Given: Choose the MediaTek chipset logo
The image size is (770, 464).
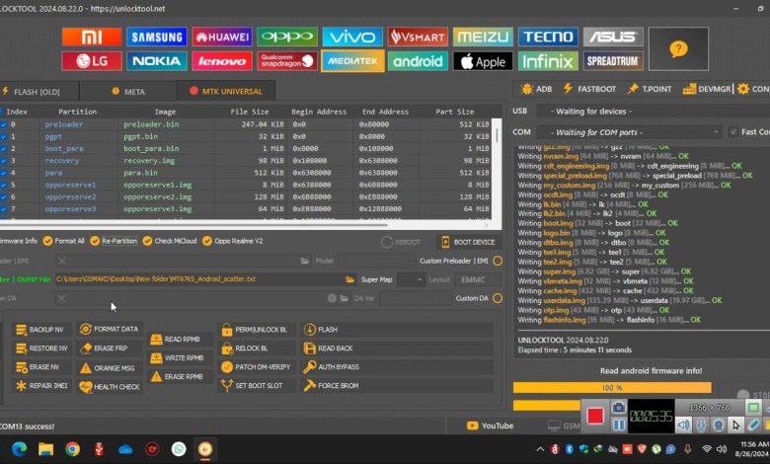Looking at the screenshot, I should pyautogui.click(x=352, y=61).
